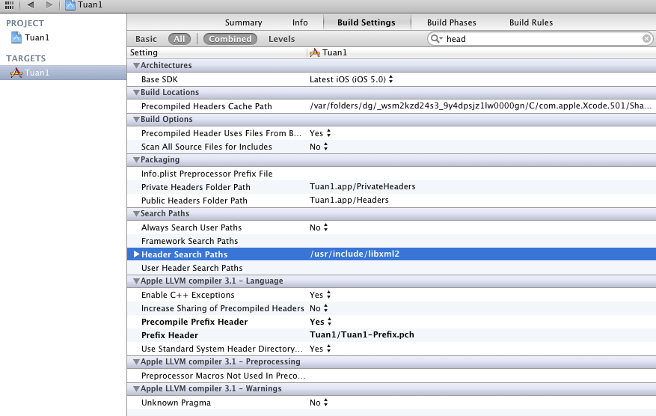This screenshot has height=416, width=656.
Task: Click the Tuan1/Tuan1-Prefix.pch value
Action: point(362,334)
